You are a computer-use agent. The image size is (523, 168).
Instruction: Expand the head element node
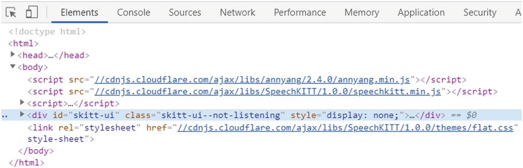coord(13,55)
